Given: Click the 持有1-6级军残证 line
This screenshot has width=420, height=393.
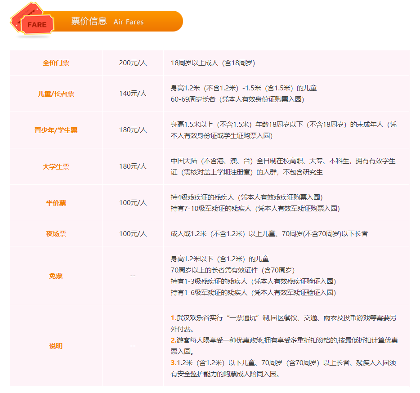Looking at the screenshot, I should (253, 293).
